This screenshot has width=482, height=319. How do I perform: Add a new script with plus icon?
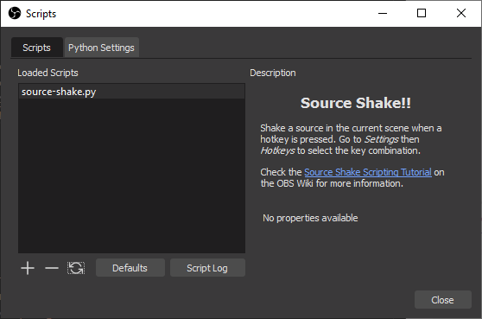point(28,268)
